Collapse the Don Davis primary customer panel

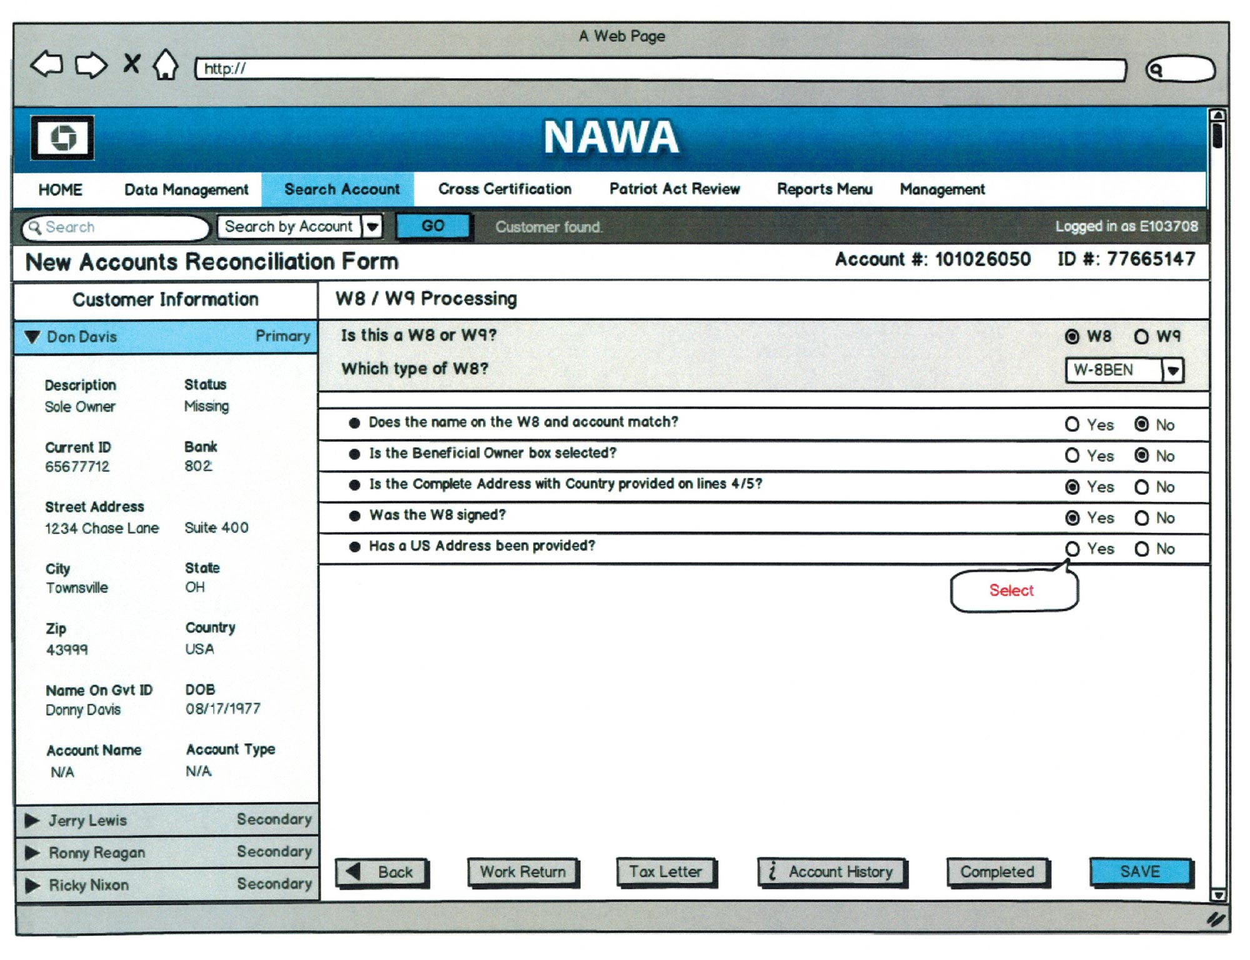(x=32, y=336)
